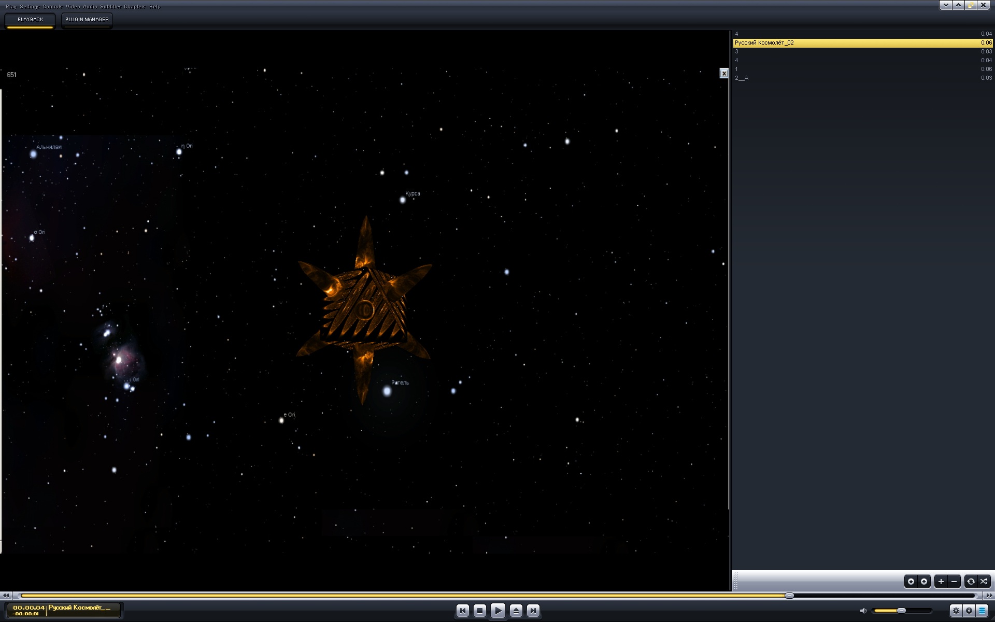Screen dimensions: 995x622
Task: Open the Controls menu
Action: (x=52, y=7)
